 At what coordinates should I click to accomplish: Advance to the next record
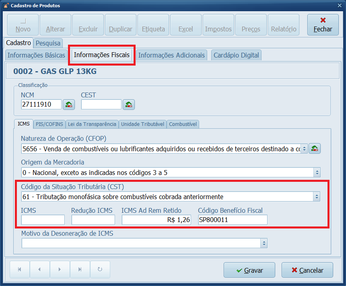coord(60,270)
